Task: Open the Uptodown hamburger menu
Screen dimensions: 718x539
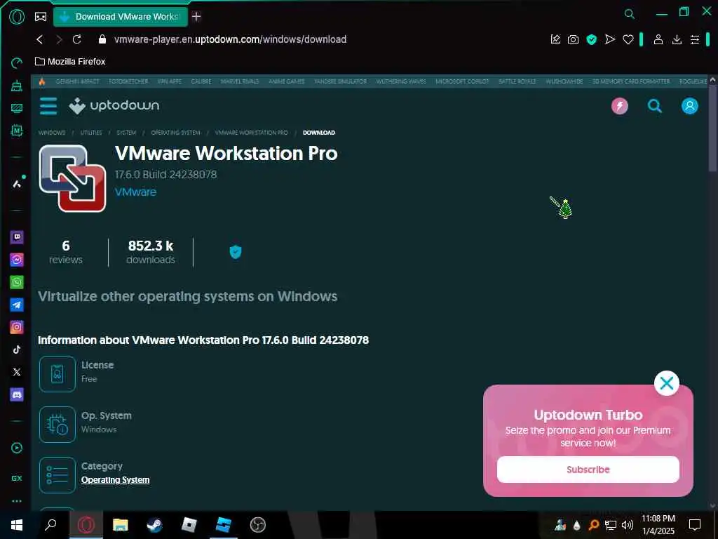Action: pos(48,106)
